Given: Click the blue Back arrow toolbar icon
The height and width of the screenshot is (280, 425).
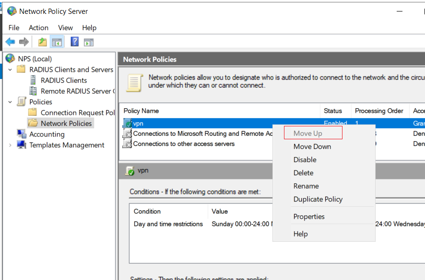Looking at the screenshot, I should pyautogui.click(x=10, y=42).
